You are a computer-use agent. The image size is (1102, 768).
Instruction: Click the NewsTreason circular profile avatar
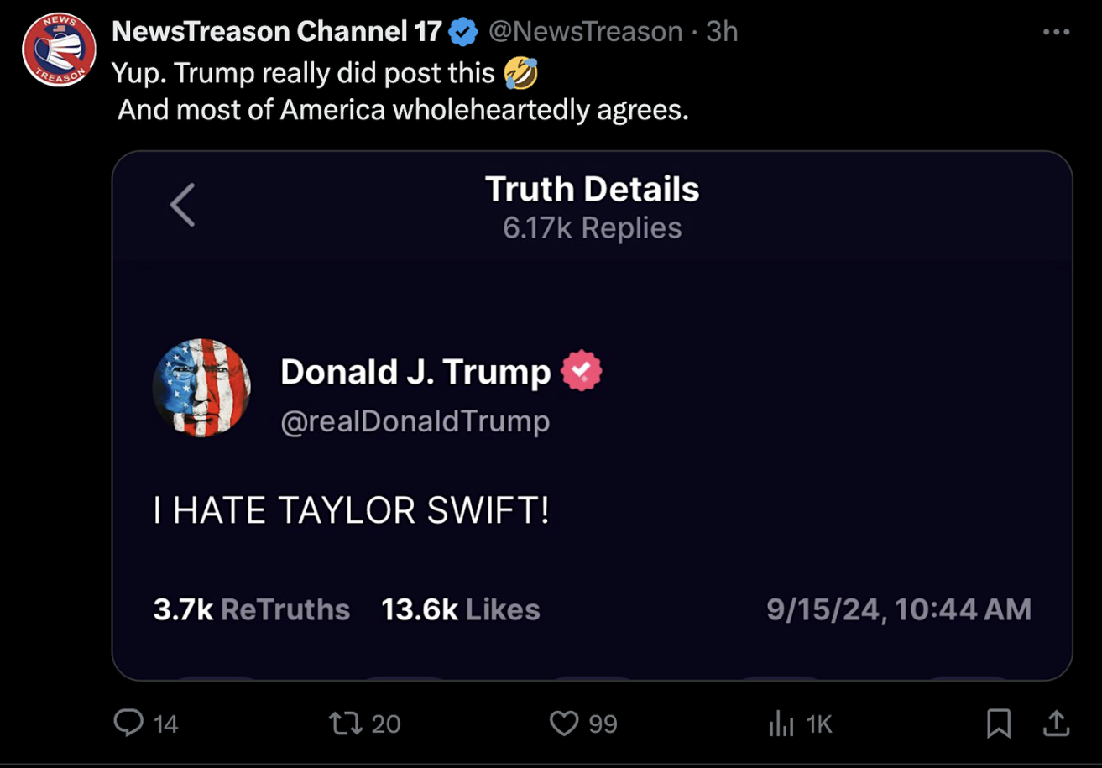59,50
